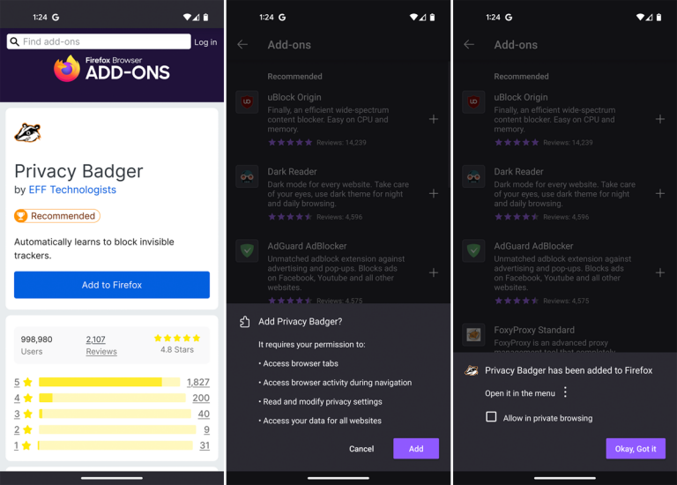Open the 1 star reviews count 31
Viewport: 677px width, 485px height.
coord(205,445)
